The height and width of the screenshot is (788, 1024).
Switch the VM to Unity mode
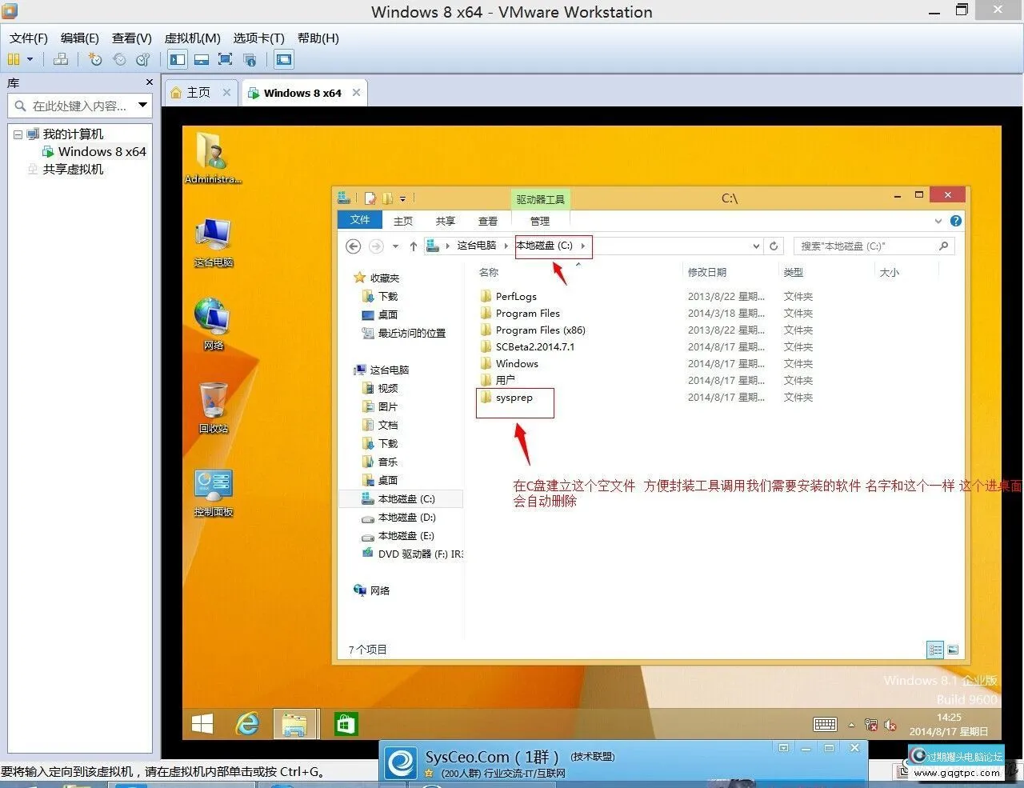click(x=250, y=59)
